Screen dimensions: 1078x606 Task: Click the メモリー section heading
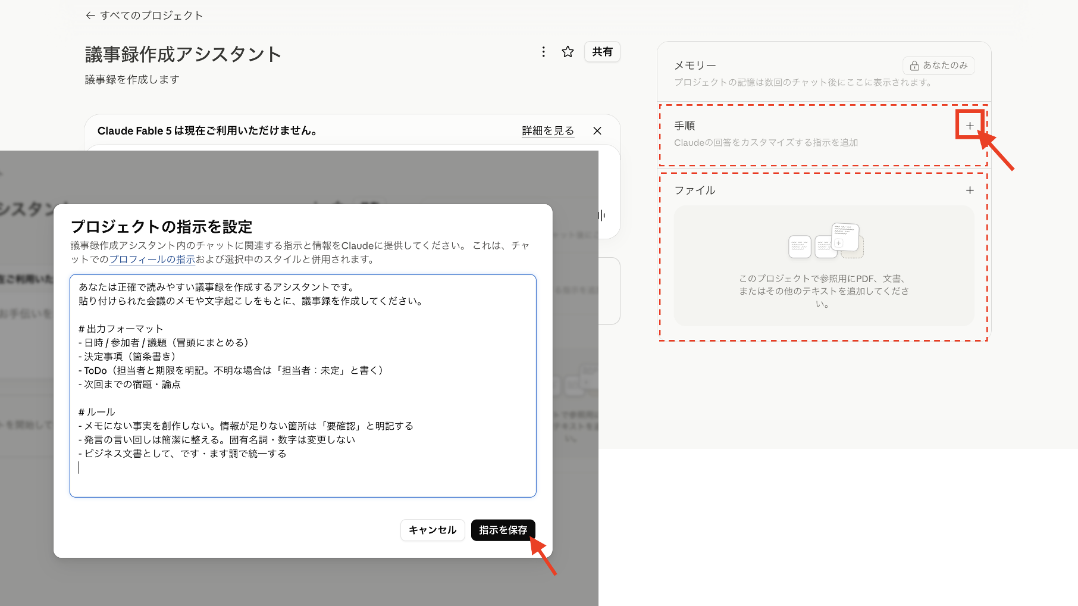[695, 65]
